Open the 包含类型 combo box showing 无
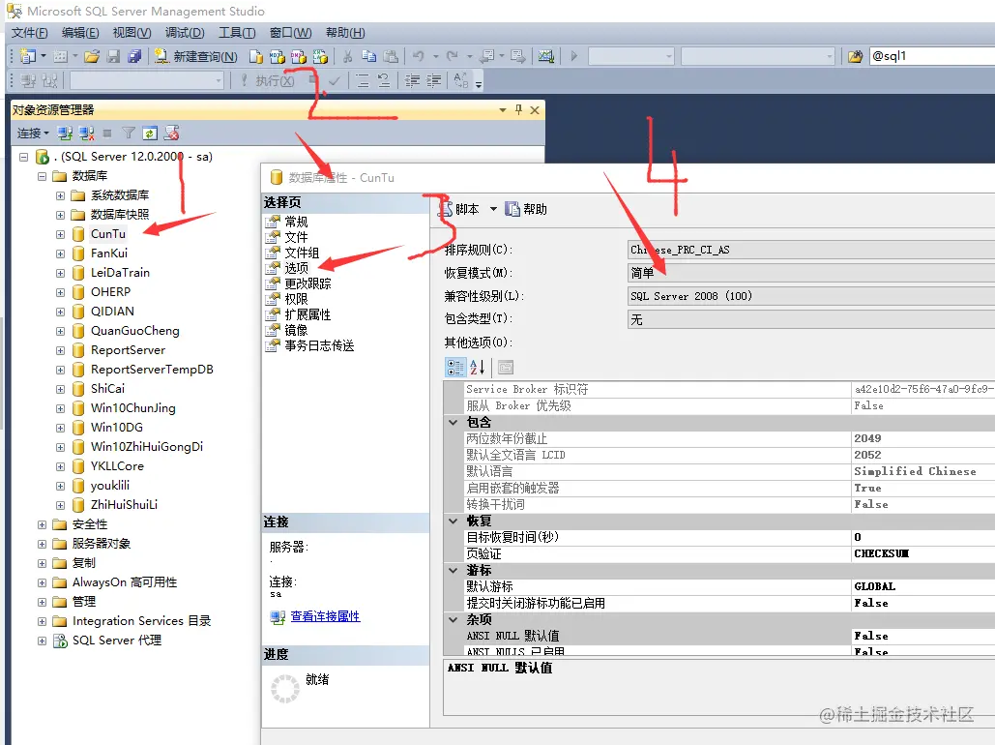Screen dimensions: 995x745 click(810, 320)
